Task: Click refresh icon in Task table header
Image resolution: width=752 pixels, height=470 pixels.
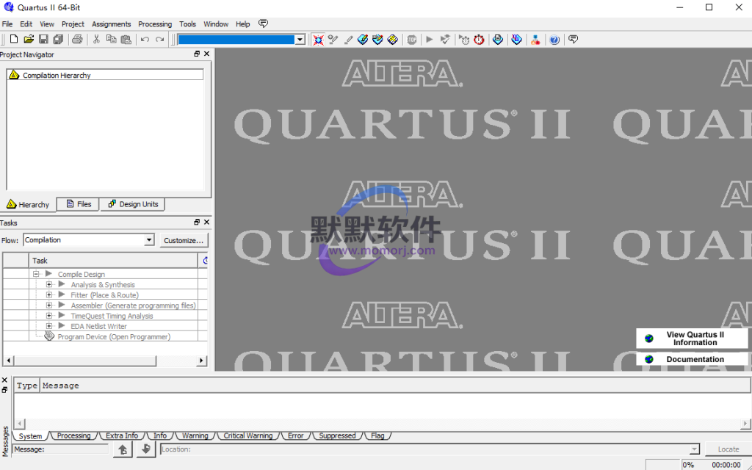Action: [x=206, y=261]
